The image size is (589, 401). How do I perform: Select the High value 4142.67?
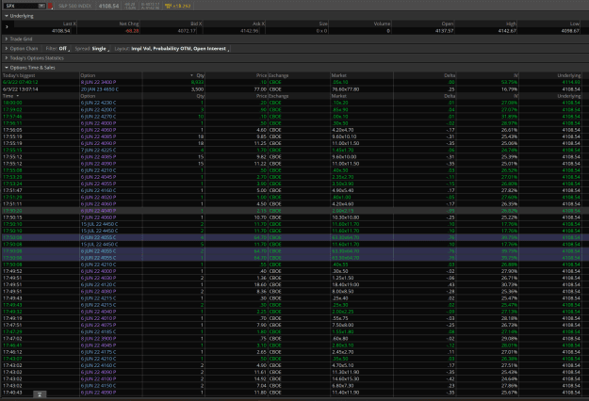pyautogui.click(x=507, y=31)
